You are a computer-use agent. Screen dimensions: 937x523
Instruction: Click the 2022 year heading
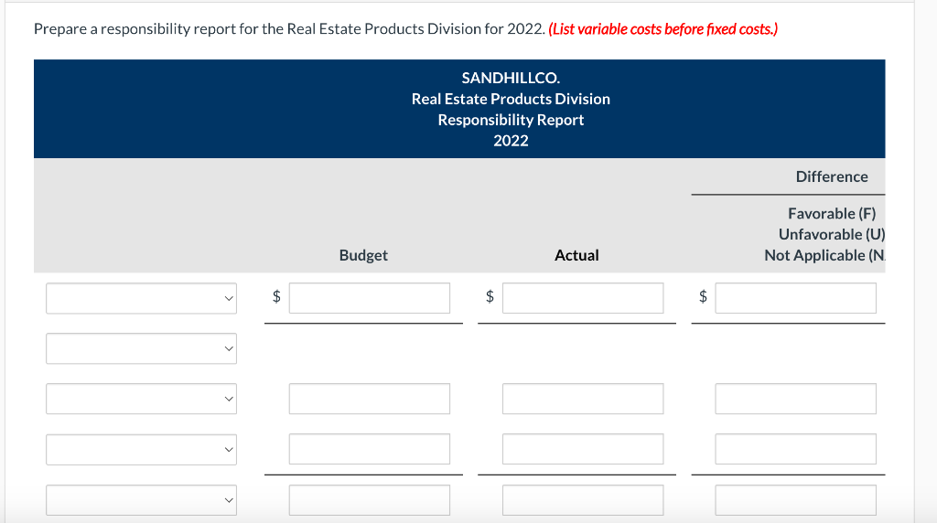pyautogui.click(x=511, y=141)
